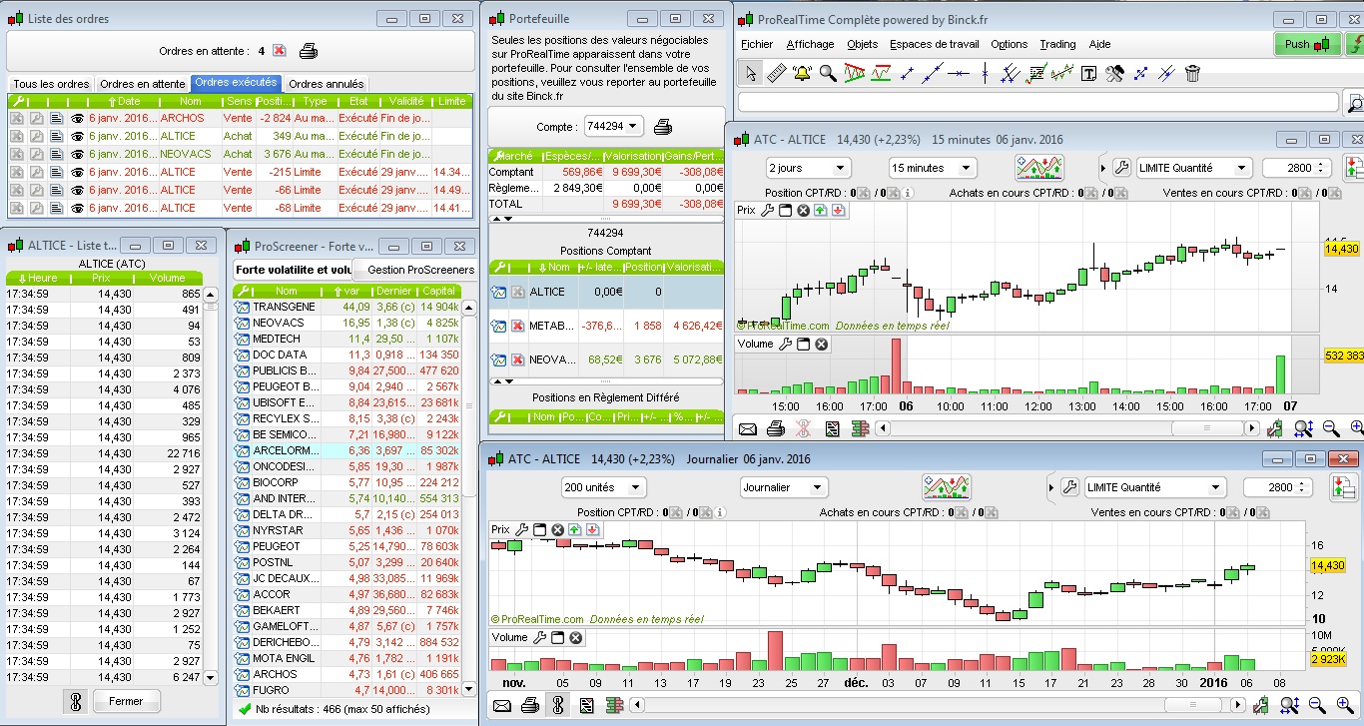Select the arrow cursor tool in the main toolbar
Viewport: 1364px width, 726px height.
pos(750,73)
